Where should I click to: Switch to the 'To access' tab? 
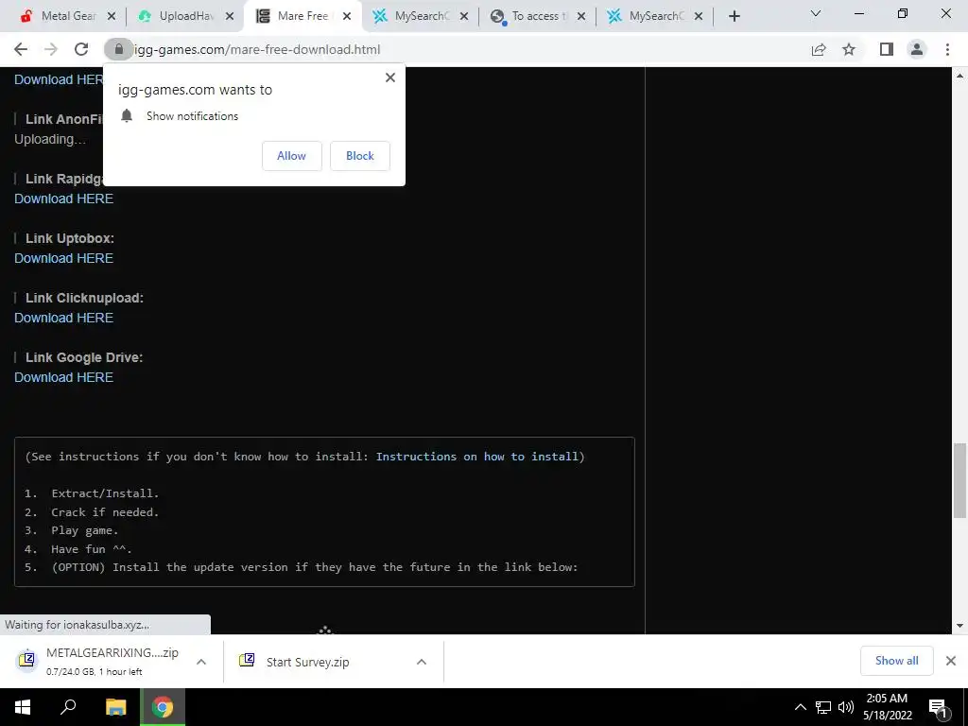coord(537,16)
